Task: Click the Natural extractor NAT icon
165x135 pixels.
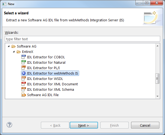Action: (24, 62)
